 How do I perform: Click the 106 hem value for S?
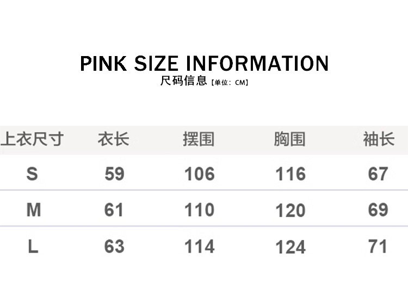(x=199, y=174)
